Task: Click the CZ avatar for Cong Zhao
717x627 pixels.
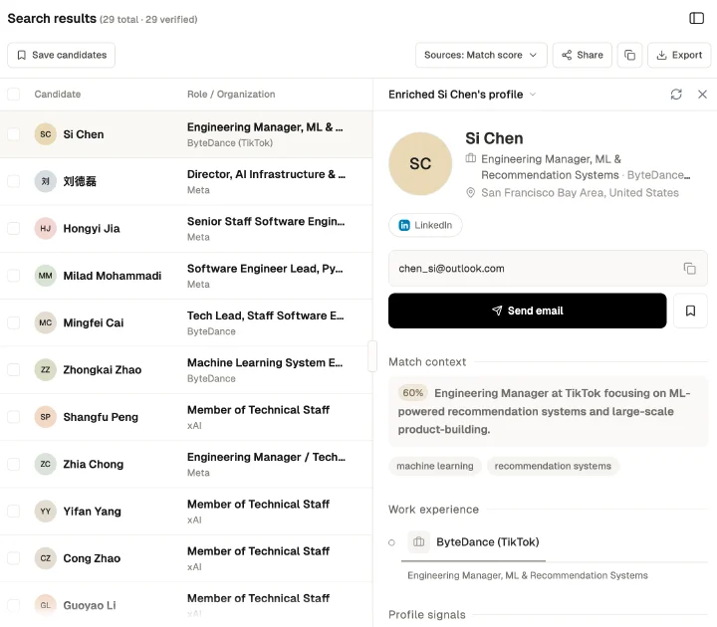Action: pos(45,558)
